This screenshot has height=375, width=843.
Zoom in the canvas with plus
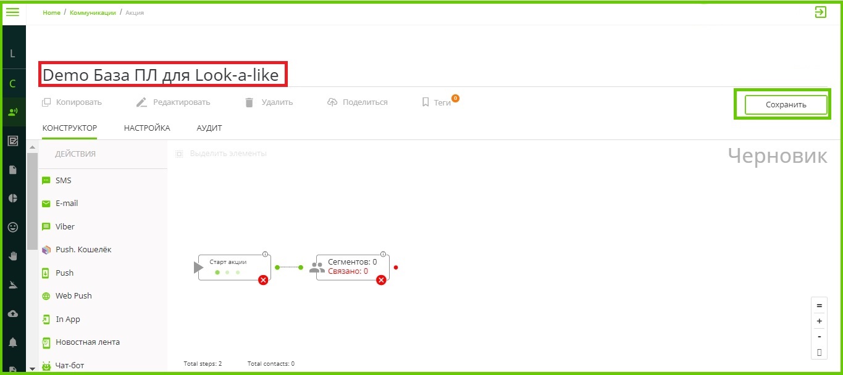[820, 321]
